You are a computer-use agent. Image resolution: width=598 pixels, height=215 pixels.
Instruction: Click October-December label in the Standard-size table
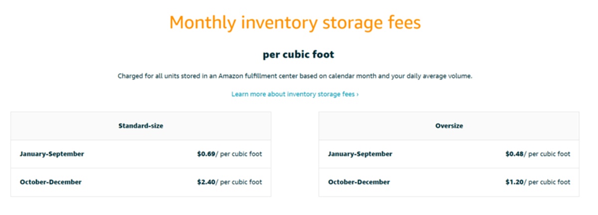pyautogui.click(x=50, y=182)
